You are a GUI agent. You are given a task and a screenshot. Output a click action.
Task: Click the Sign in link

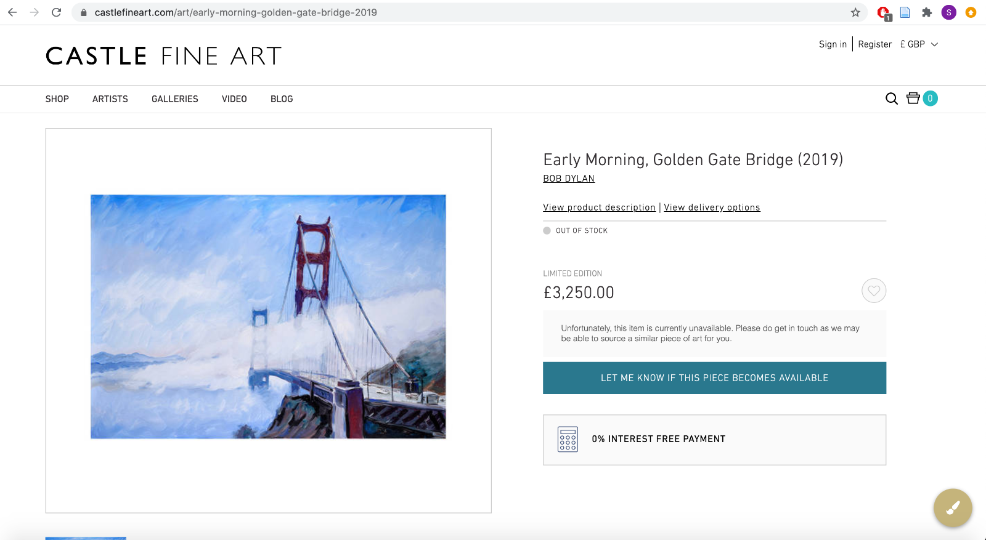(x=833, y=44)
